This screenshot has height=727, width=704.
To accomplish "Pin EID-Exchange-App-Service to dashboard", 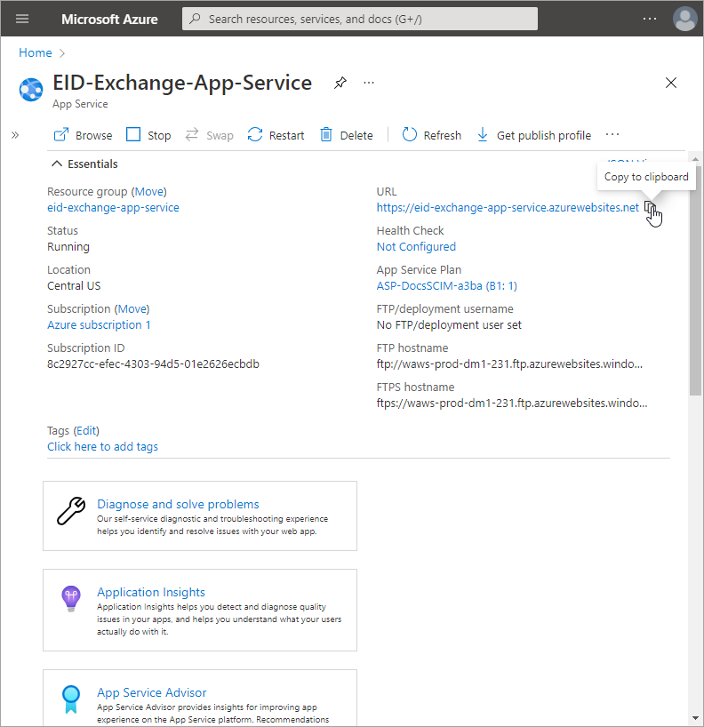I will pos(340,83).
